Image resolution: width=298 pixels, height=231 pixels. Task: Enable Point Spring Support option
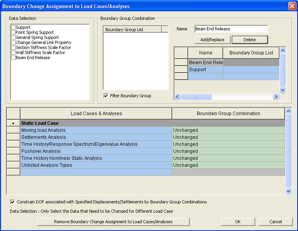(14, 33)
